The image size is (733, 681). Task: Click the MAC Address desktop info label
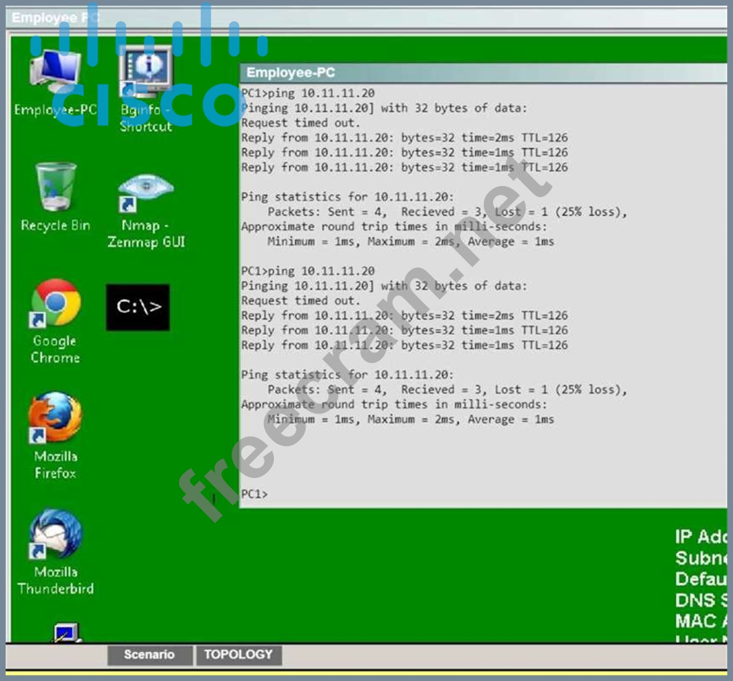(x=701, y=620)
